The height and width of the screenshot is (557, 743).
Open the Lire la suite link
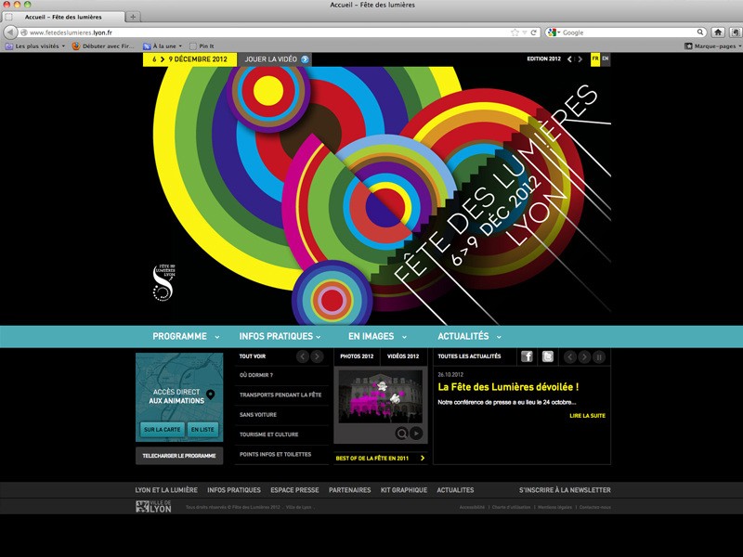pyautogui.click(x=588, y=415)
